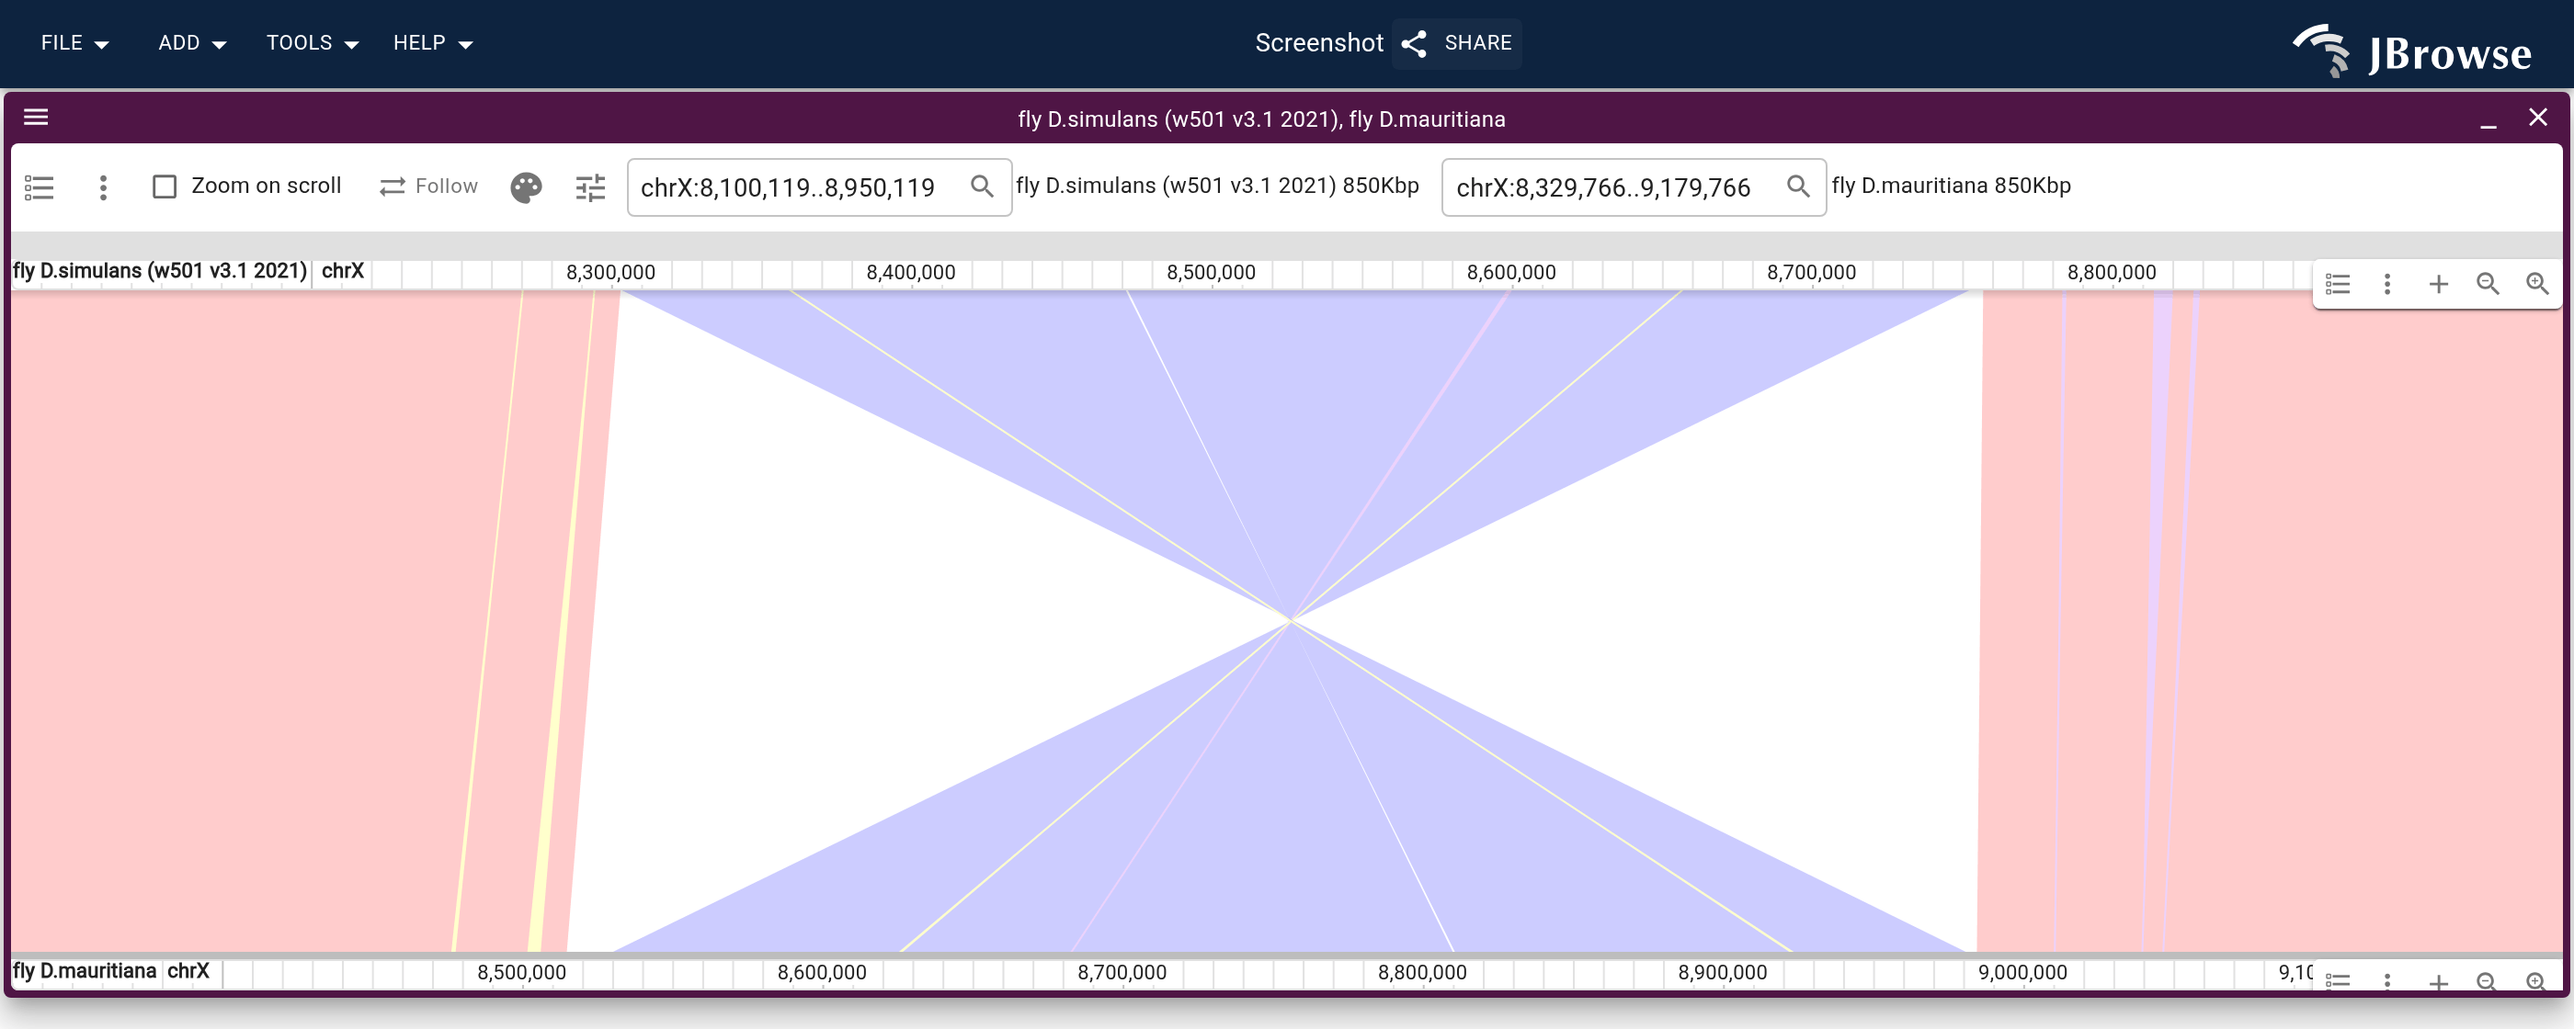This screenshot has width=2574, height=1029.
Task: Open track selector for D.mauritiana row
Action: tap(2337, 981)
